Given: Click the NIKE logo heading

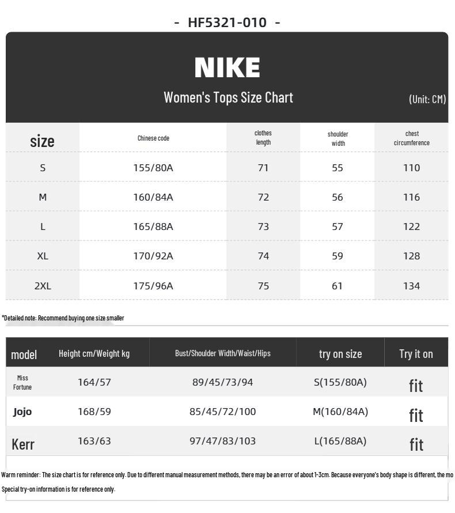Looking at the screenshot, I should click(x=227, y=67).
